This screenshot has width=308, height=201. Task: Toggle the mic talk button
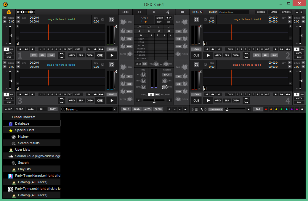click(x=145, y=64)
